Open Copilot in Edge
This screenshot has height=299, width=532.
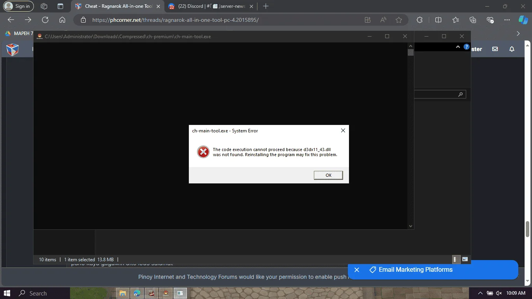[523, 20]
